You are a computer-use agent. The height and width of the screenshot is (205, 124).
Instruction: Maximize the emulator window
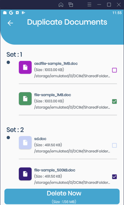click(x=109, y=5)
